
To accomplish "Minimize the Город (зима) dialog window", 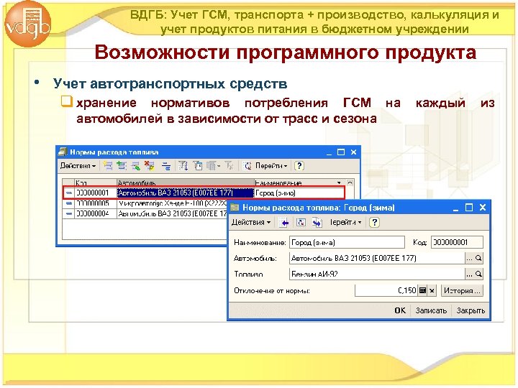I will point(456,208).
